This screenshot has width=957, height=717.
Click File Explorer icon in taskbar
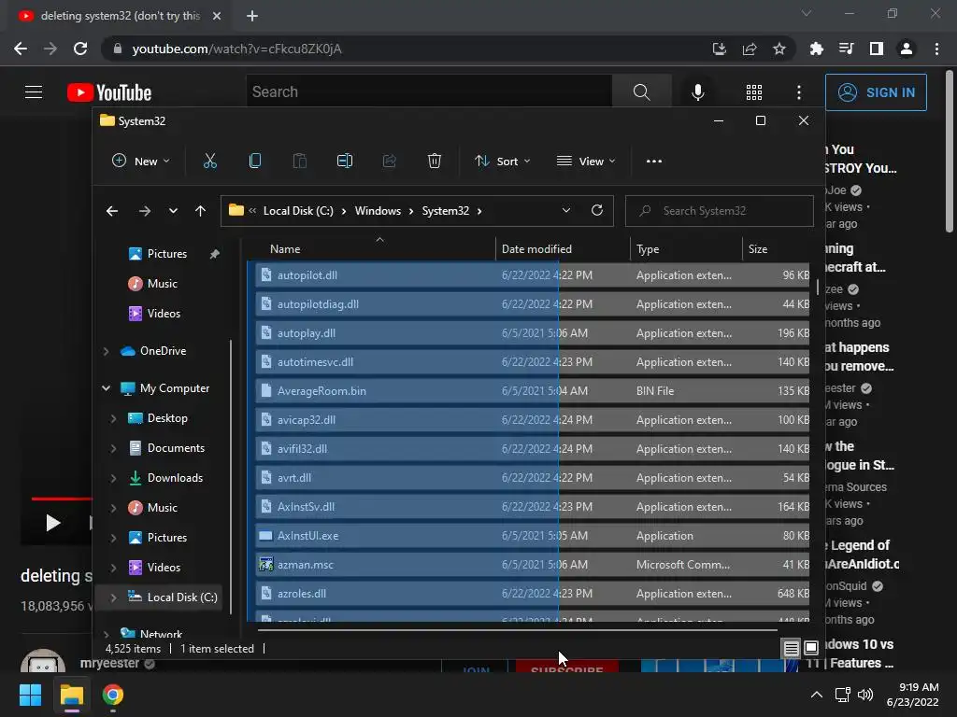[x=71, y=695]
